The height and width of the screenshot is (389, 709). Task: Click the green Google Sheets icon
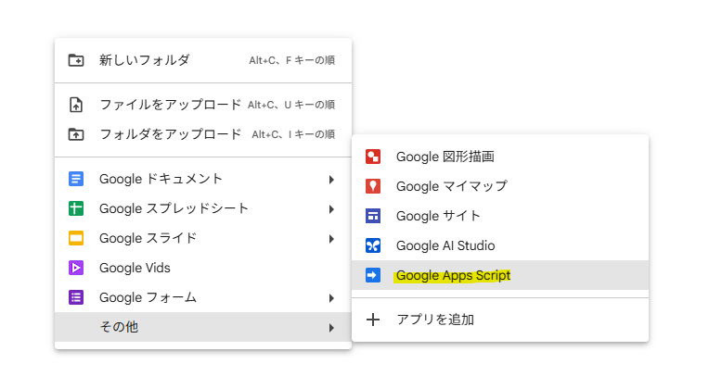coord(76,208)
